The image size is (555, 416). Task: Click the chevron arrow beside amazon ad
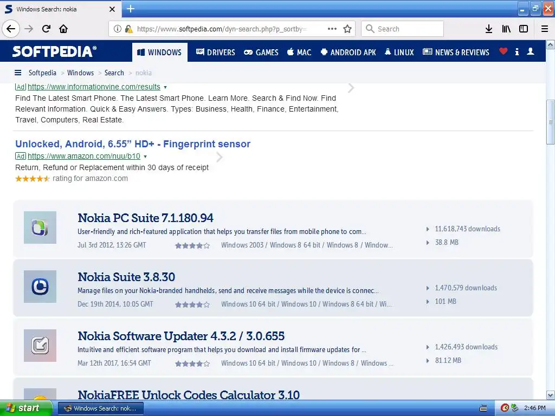[x=220, y=157]
